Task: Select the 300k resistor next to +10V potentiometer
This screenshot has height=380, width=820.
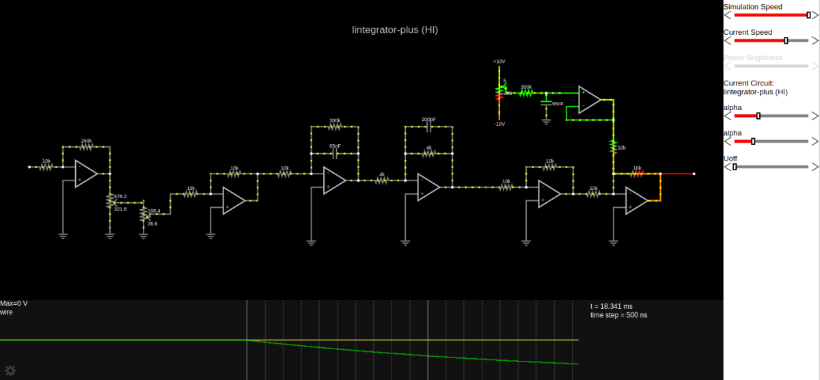Action: (x=526, y=92)
